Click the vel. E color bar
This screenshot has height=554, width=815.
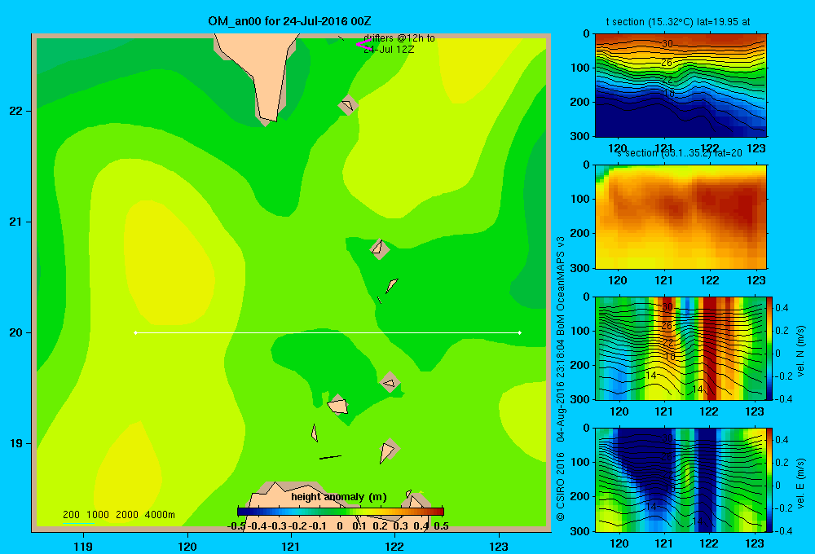(770, 480)
